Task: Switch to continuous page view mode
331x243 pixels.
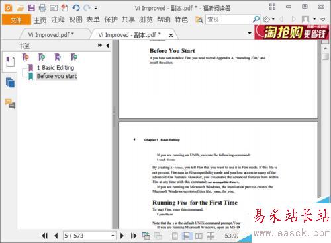Action: (187, 236)
